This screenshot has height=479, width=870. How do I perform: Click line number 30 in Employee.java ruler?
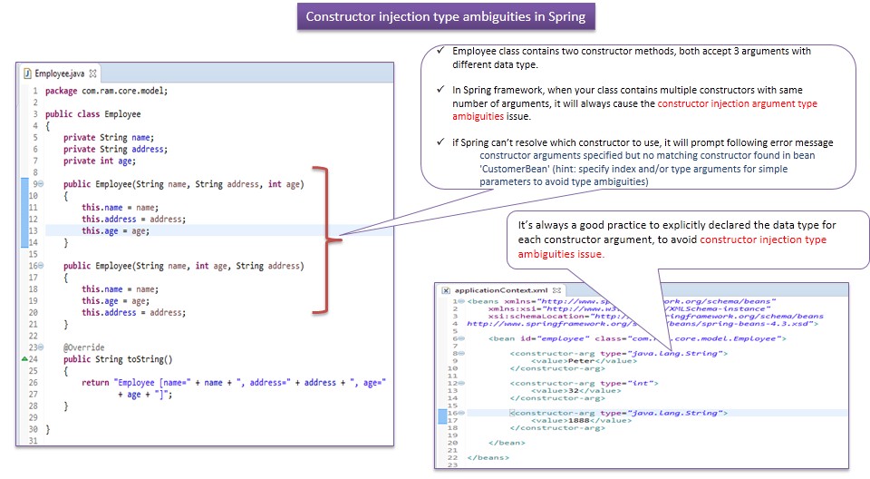(x=33, y=429)
